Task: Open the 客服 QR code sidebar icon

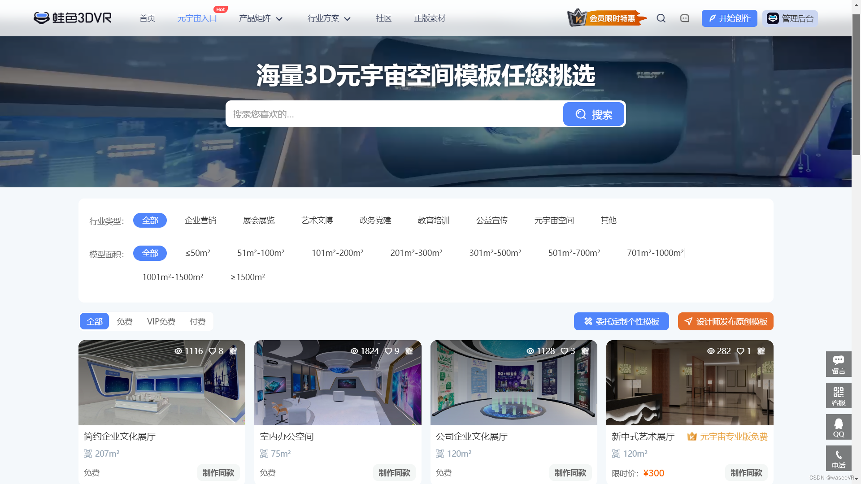Action: point(838,396)
